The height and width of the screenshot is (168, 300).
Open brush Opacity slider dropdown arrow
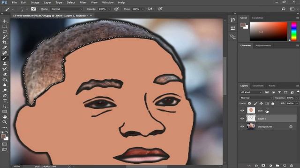(x=109, y=9)
